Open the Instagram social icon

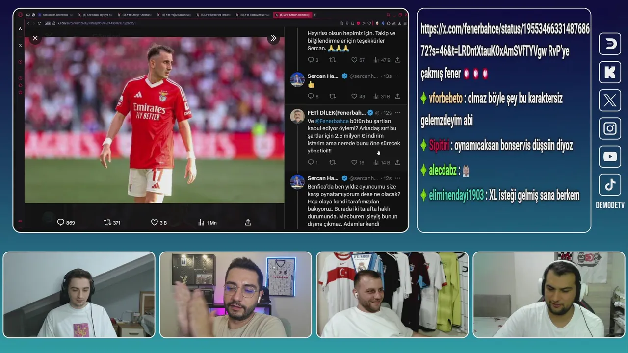[610, 128]
